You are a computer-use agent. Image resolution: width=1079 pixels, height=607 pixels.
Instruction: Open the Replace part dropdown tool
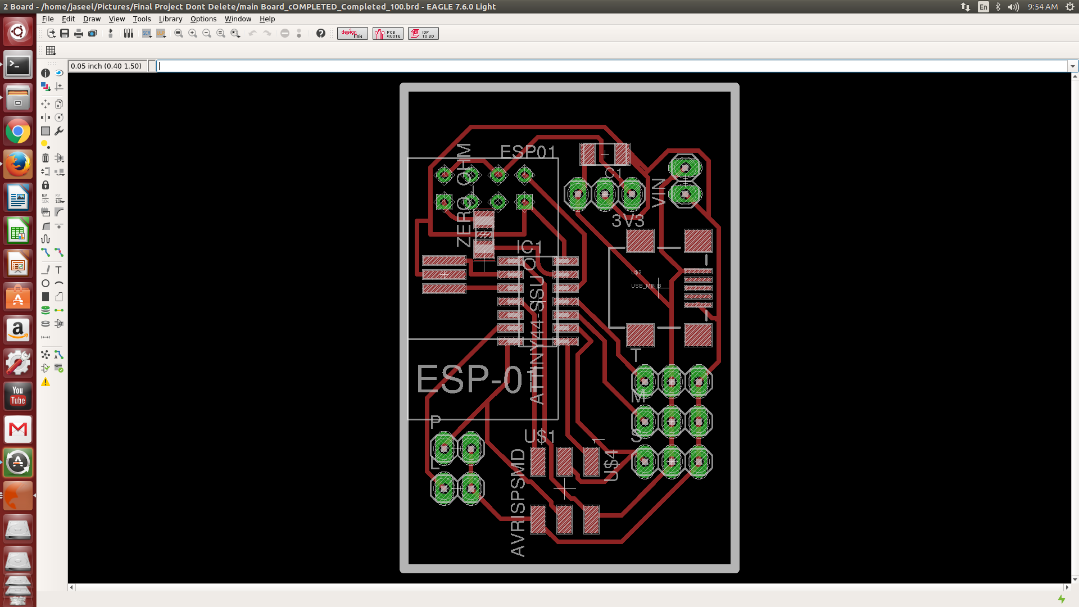point(59,171)
